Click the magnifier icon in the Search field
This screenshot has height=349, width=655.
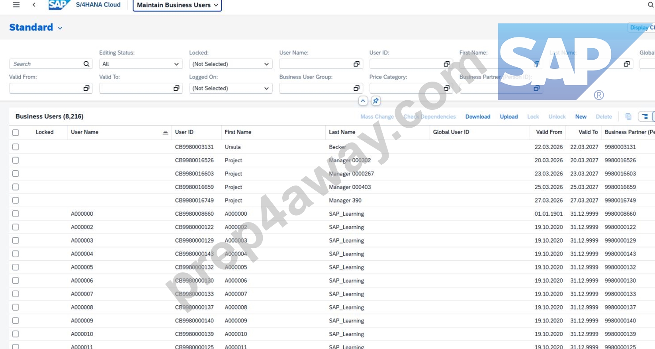coord(86,64)
